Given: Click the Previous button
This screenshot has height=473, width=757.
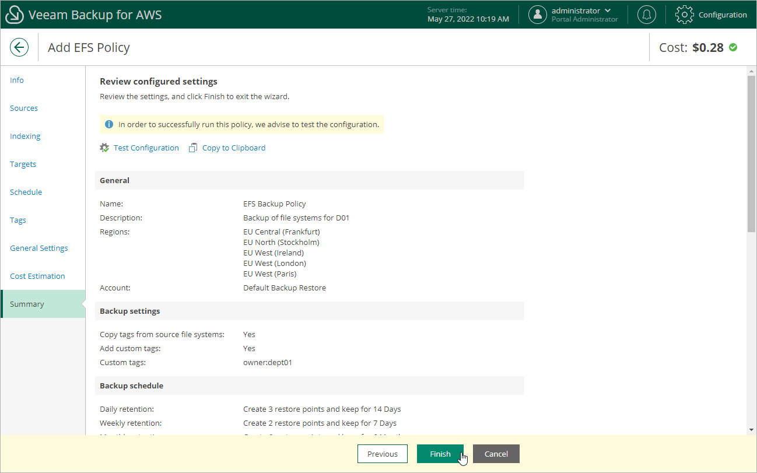Looking at the screenshot, I should [x=383, y=454].
